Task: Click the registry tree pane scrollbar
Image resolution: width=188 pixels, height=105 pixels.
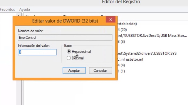Action: coord(19,92)
